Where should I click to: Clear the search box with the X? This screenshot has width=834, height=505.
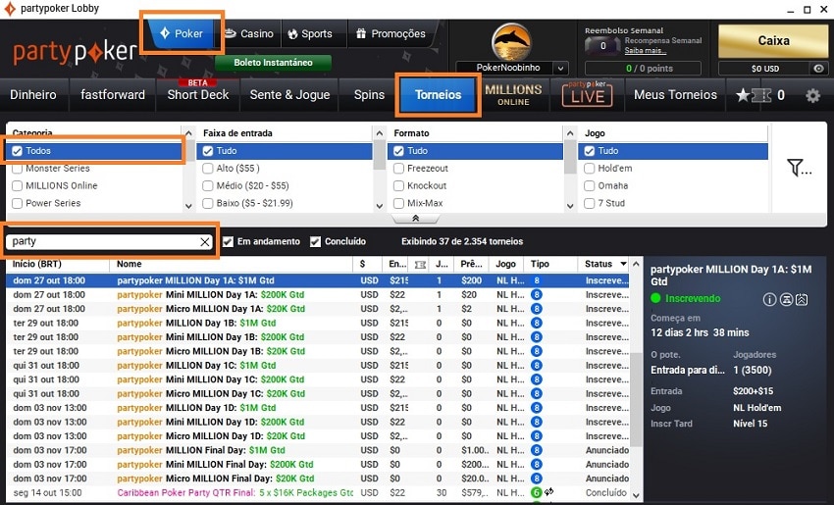point(205,242)
